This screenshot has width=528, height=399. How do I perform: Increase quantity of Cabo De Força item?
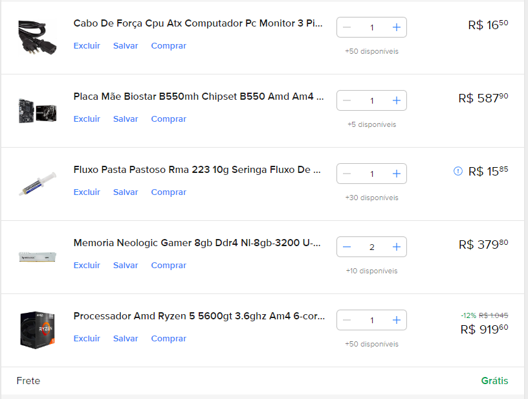(397, 27)
